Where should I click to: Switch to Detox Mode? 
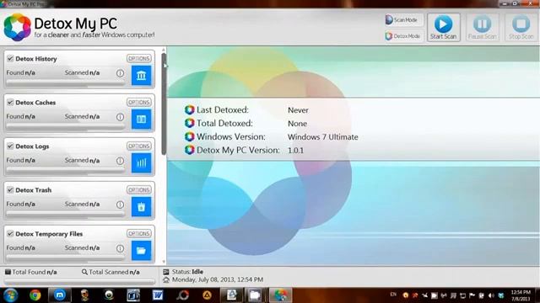403,36
